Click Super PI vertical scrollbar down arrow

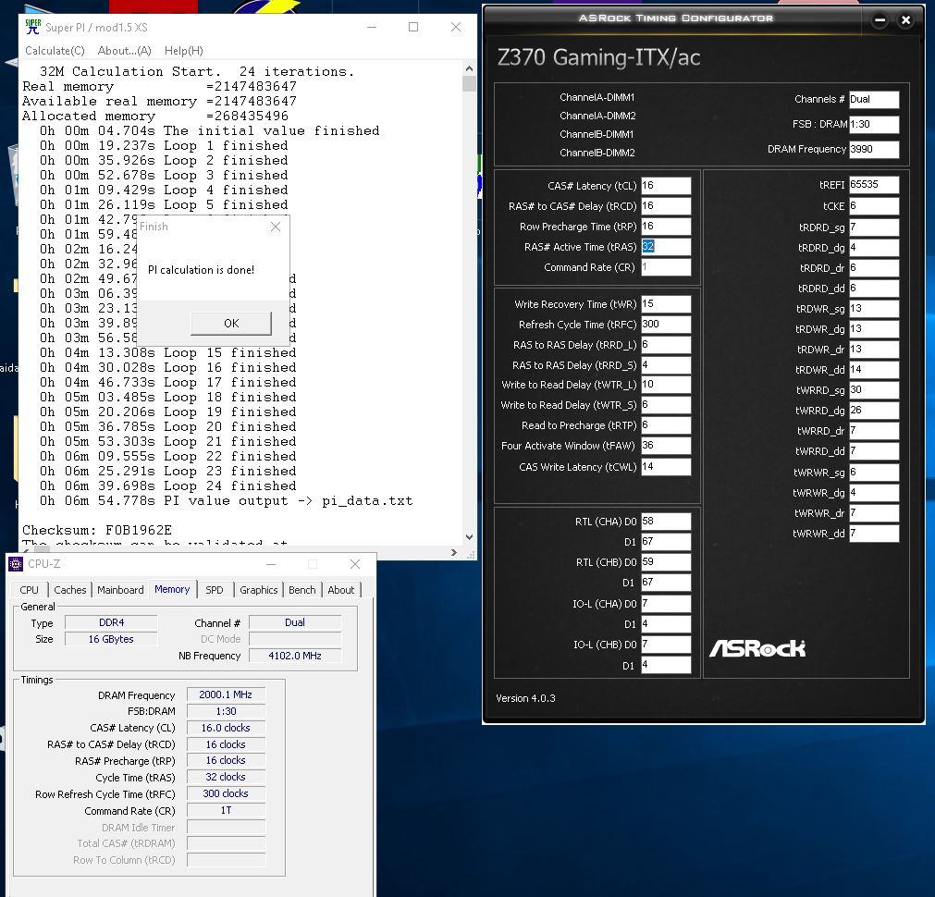(x=469, y=536)
